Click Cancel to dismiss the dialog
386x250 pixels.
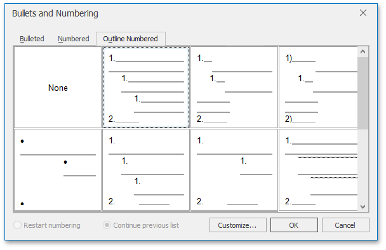[345, 225]
